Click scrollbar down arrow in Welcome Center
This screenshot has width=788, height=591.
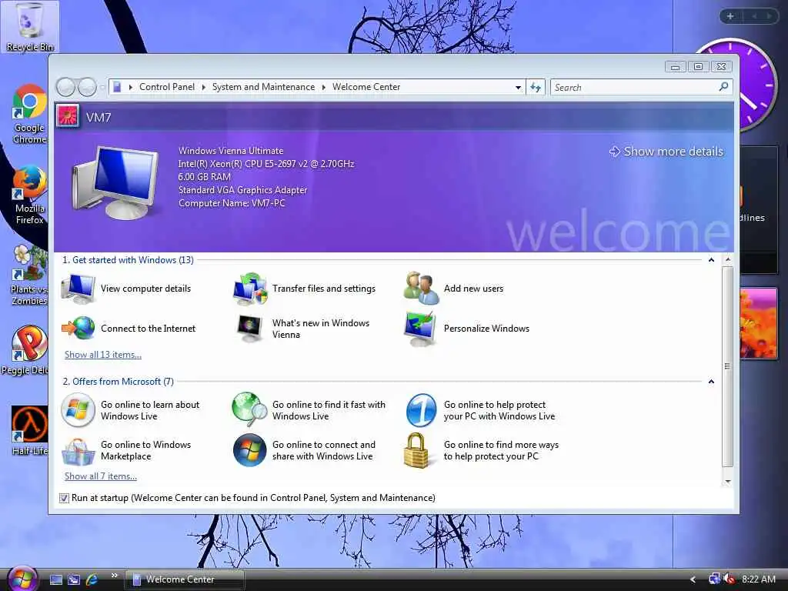[x=727, y=482]
